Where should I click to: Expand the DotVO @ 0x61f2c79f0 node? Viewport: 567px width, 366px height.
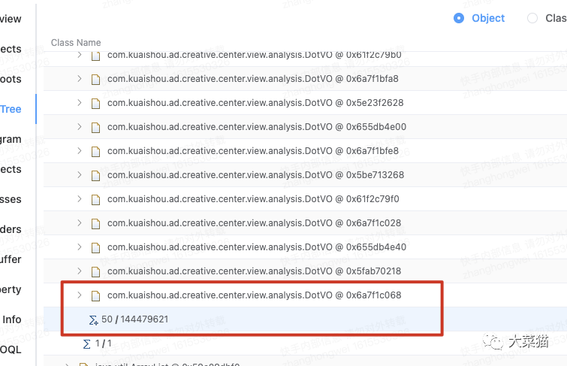pos(79,198)
